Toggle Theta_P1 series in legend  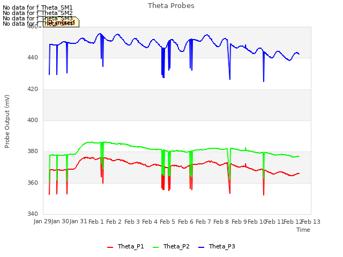click(125, 246)
